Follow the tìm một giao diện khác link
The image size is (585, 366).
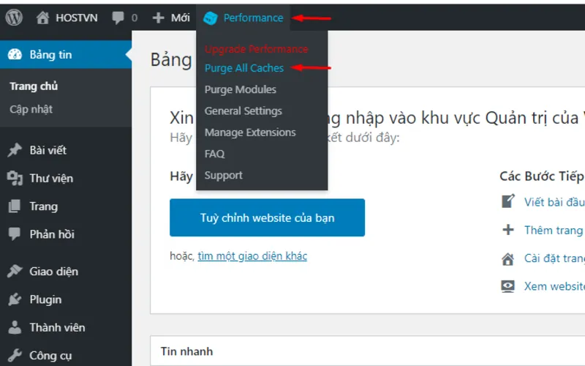pyautogui.click(x=252, y=256)
